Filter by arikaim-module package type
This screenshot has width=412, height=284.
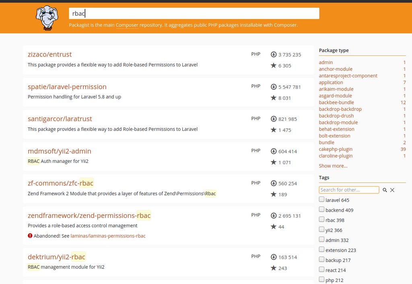click(x=336, y=89)
